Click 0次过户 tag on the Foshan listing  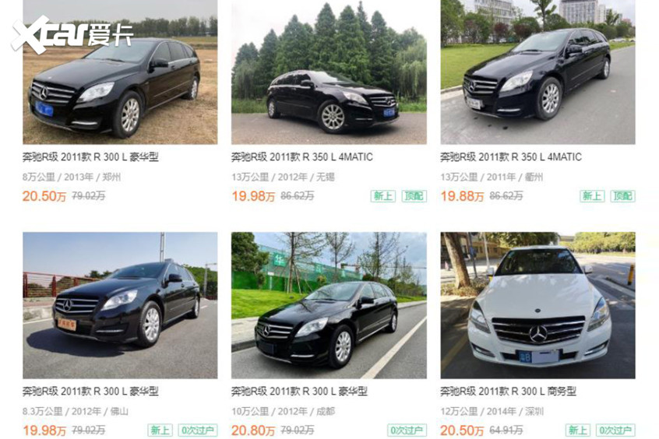[x=198, y=430]
